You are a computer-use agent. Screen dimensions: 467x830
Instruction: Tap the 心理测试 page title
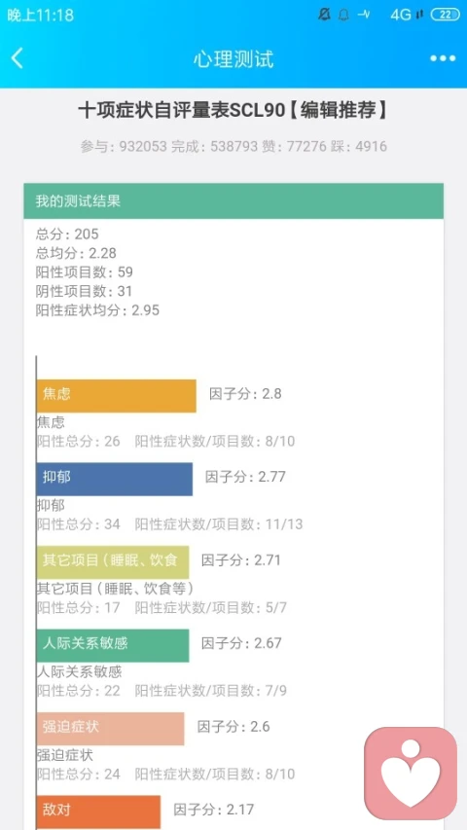[233, 58]
